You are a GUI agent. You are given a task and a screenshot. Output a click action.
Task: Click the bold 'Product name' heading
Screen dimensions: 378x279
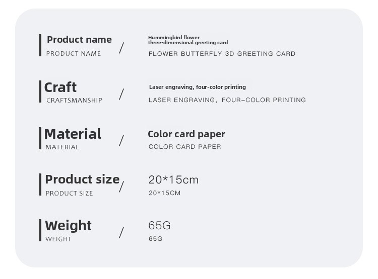point(79,40)
